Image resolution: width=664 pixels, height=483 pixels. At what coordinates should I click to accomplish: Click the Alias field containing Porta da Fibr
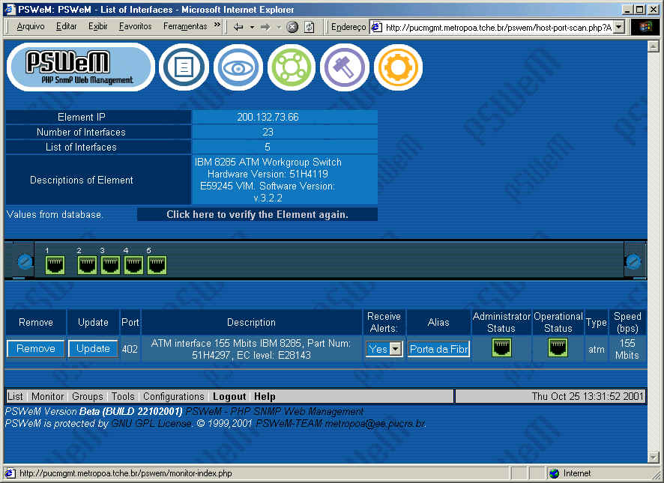(x=438, y=349)
